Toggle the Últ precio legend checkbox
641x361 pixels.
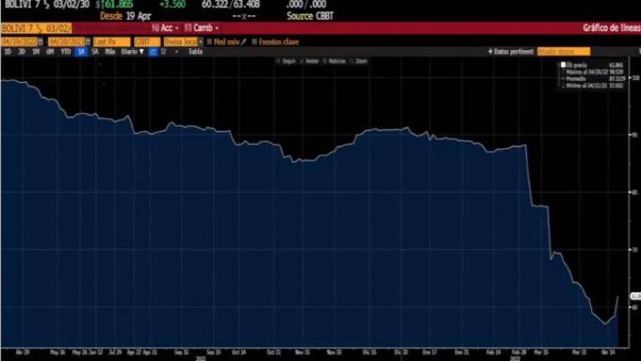[563, 64]
